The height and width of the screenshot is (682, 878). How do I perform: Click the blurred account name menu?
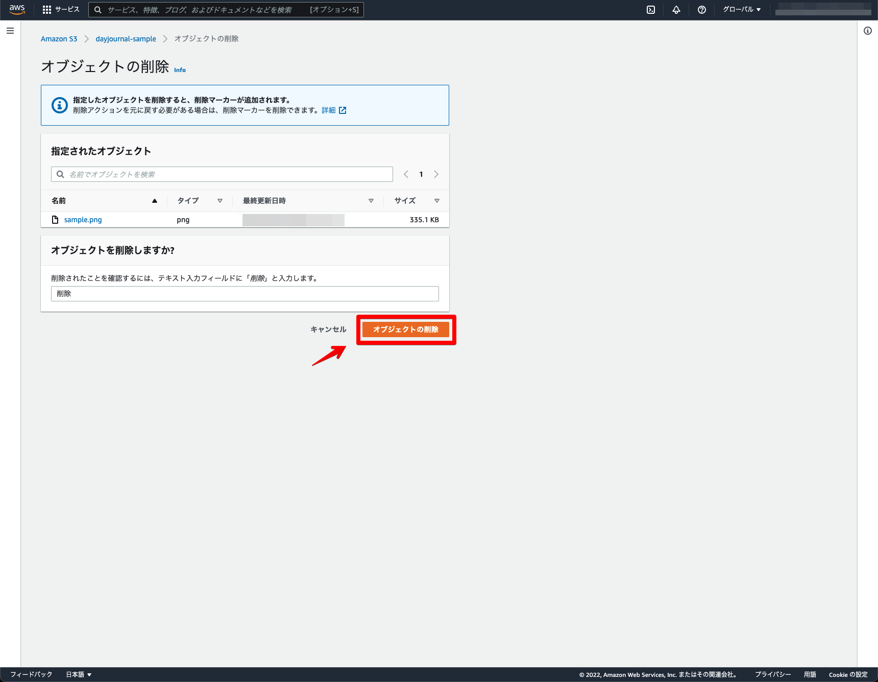(823, 10)
